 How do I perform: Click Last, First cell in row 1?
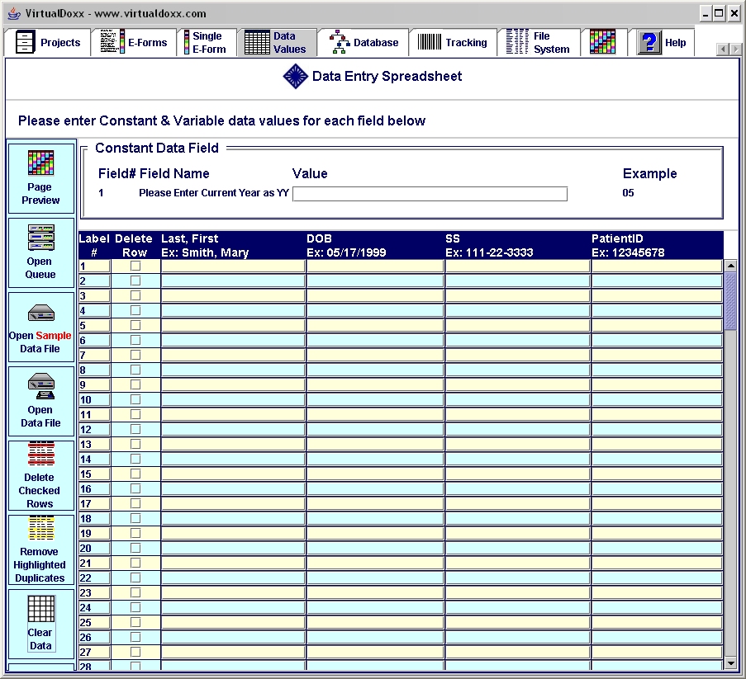(233, 266)
